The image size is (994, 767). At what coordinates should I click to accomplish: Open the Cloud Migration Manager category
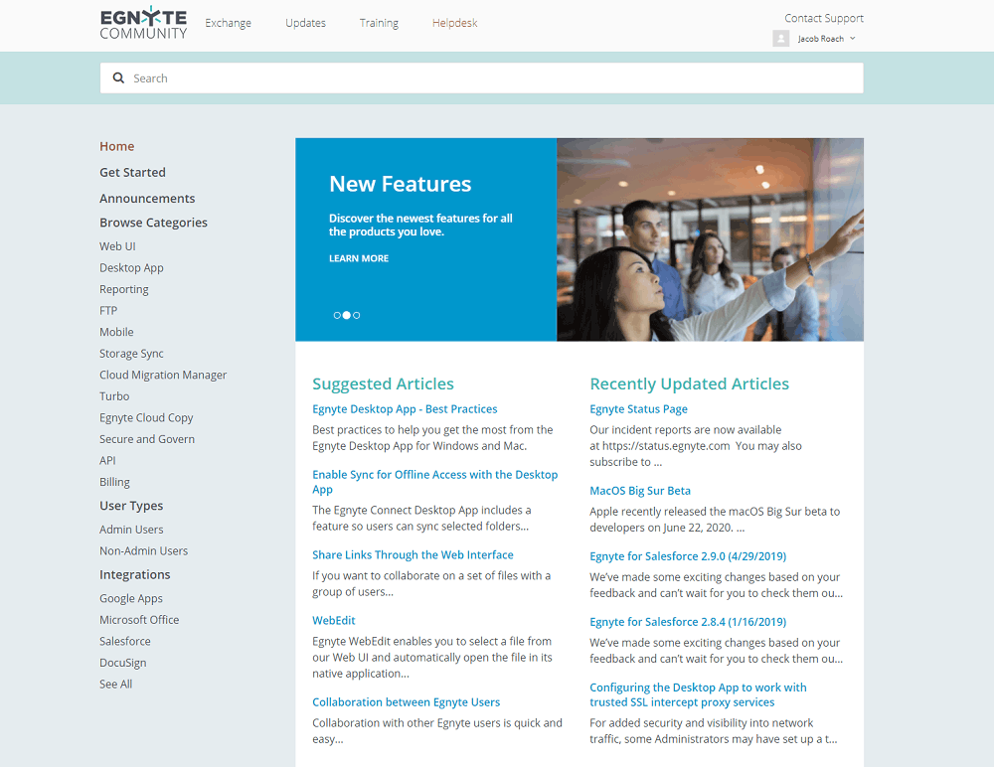[x=163, y=376]
